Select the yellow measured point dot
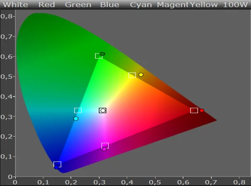This screenshot has height=186, width=251. point(141,74)
